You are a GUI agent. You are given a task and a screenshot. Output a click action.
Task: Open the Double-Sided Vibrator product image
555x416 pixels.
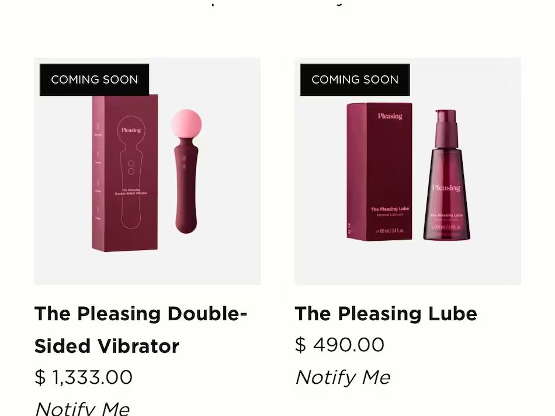click(x=147, y=171)
